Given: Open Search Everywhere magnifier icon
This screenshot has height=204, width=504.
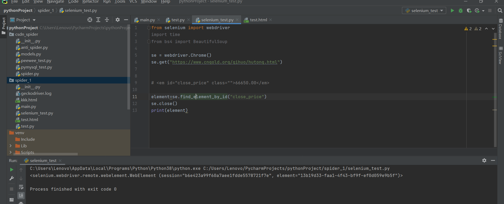Looking at the screenshot, I should (x=500, y=11).
